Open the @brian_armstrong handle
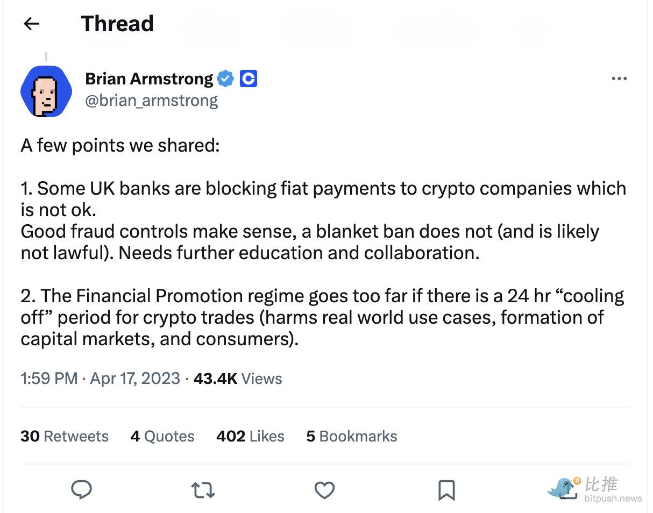 [152, 101]
